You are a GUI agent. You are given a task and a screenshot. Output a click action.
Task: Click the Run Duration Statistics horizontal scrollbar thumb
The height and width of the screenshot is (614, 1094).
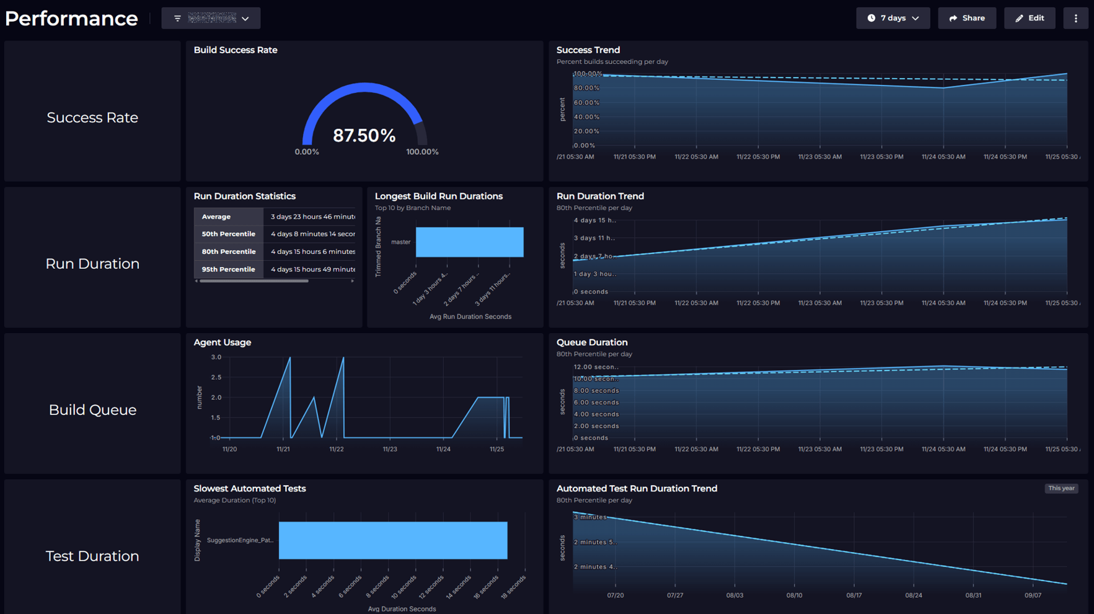[254, 281]
